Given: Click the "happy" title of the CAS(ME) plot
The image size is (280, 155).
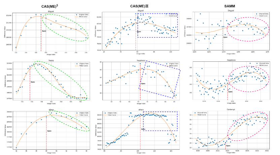Looking at the screenshot, I should [51, 60].
